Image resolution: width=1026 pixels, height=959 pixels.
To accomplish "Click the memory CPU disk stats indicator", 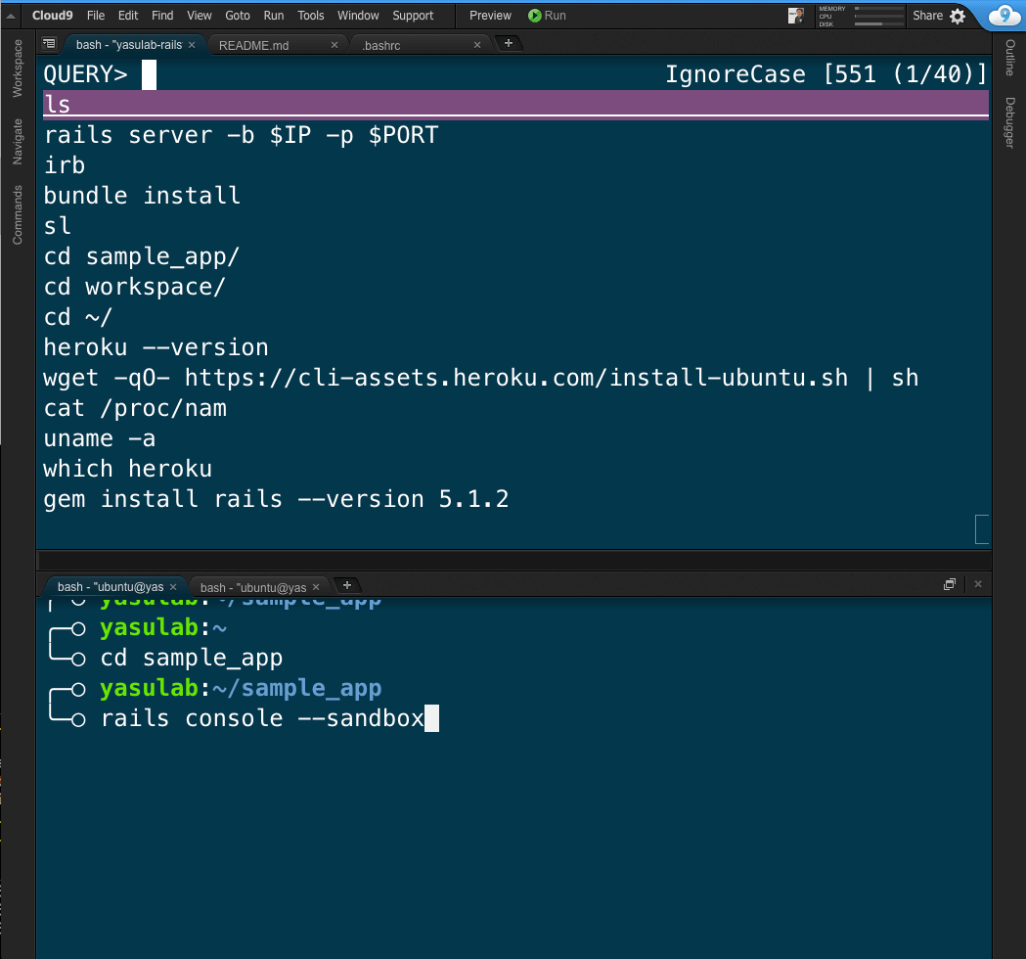I will point(861,16).
